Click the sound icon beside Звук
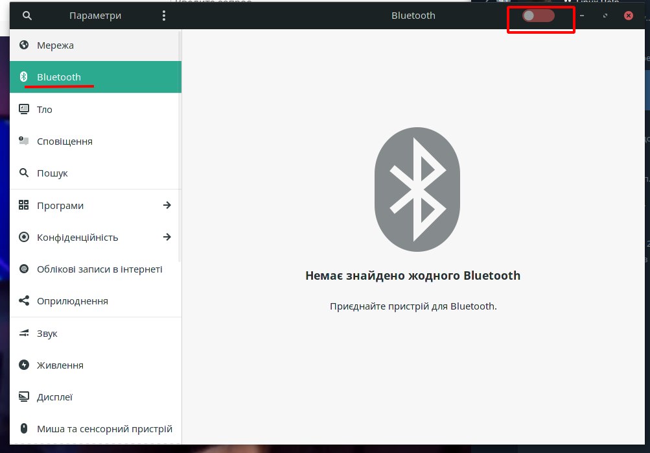This screenshot has height=453, width=650. [24, 333]
